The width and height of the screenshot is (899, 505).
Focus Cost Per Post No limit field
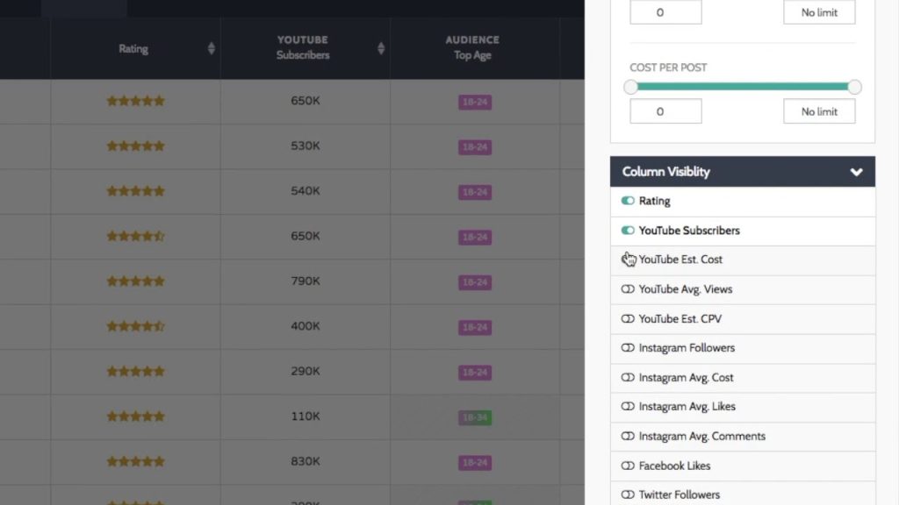pyautogui.click(x=819, y=111)
